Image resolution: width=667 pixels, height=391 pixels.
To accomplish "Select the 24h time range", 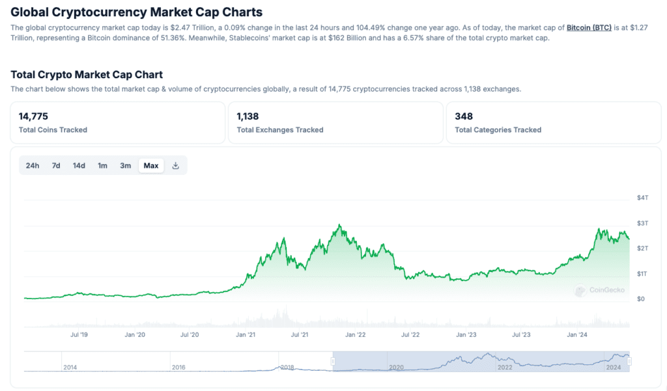I will (x=33, y=165).
